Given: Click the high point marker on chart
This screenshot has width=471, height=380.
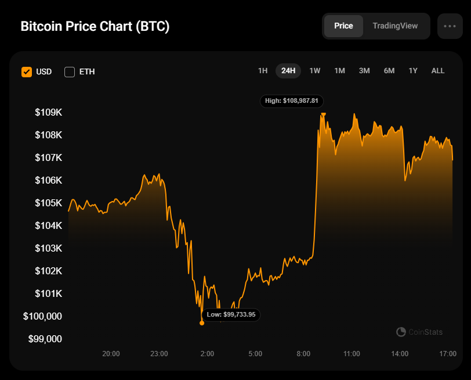Looking at the screenshot, I should [x=323, y=113].
